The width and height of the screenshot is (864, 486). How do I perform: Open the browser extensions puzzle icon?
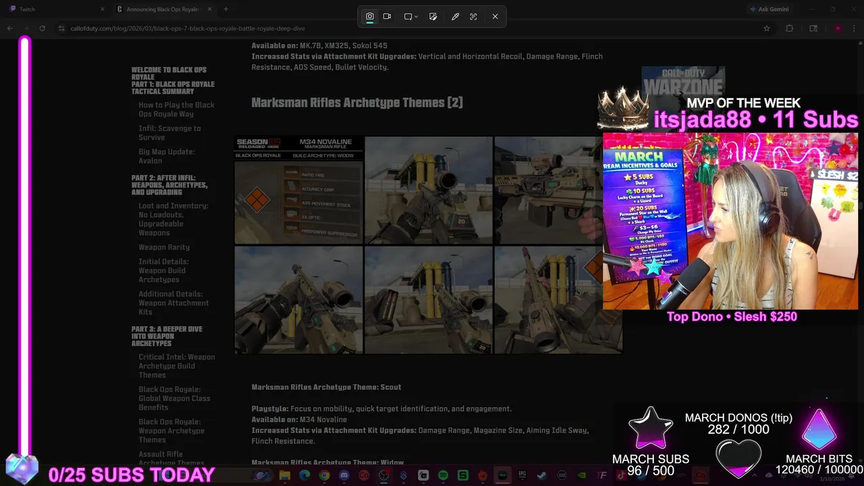pyautogui.click(x=790, y=28)
